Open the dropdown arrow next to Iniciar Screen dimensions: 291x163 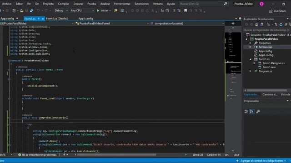click(x=110, y=11)
